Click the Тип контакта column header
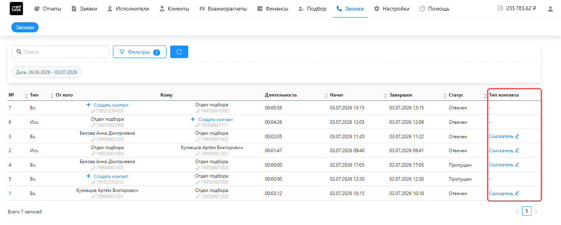 pos(504,95)
